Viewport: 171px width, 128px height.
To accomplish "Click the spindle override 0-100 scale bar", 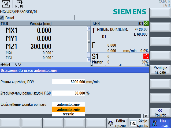I will pos(120,65).
